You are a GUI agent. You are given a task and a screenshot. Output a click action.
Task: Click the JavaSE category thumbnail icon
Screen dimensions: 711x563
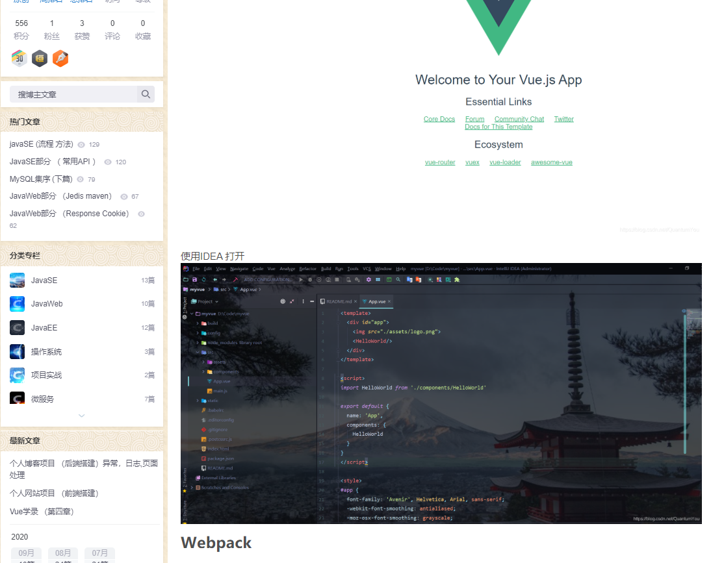pyautogui.click(x=18, y=281)
